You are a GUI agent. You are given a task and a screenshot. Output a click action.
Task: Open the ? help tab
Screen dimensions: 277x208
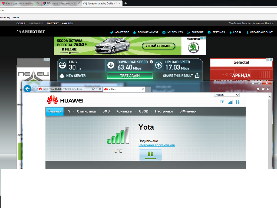click(69, 111)
